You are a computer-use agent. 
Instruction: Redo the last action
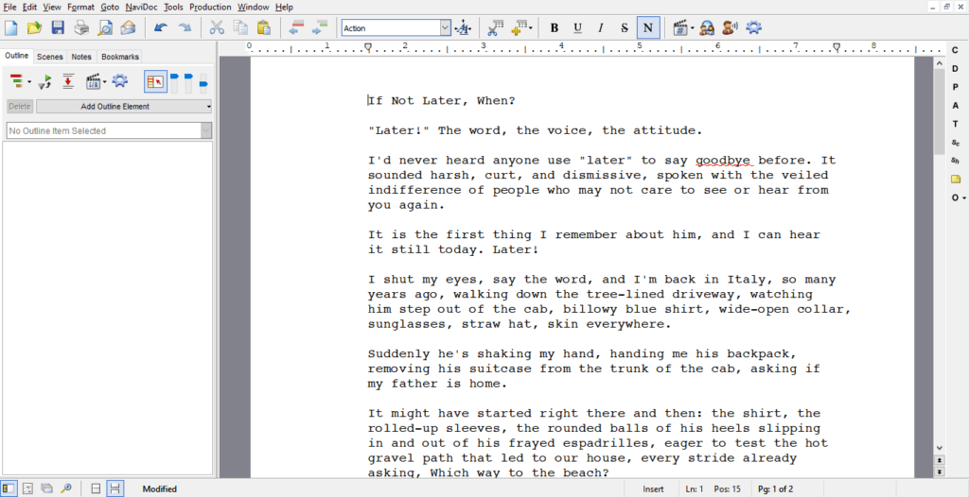coord(185,27)
